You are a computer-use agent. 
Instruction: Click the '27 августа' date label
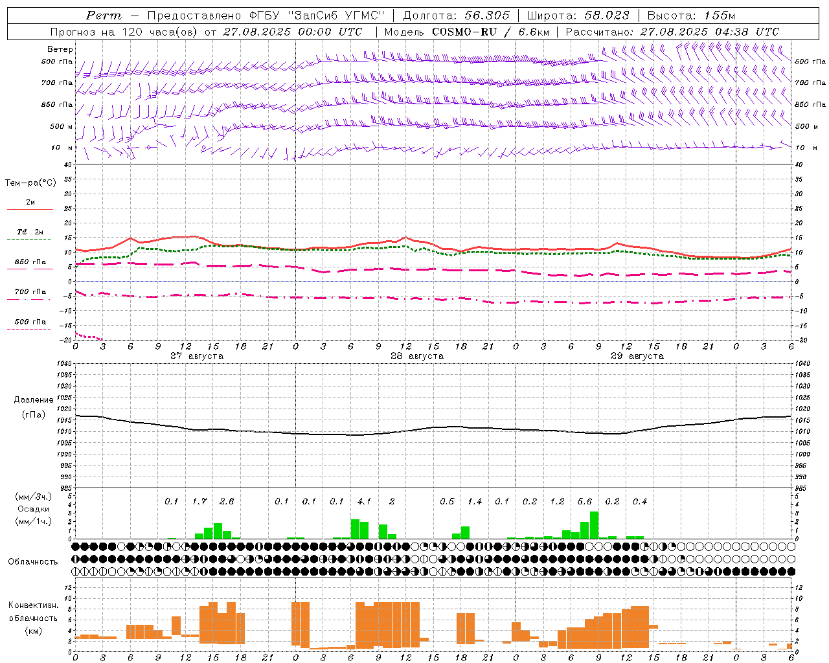197,356
